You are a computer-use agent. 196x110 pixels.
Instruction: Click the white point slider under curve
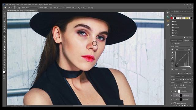pos(190,67)
